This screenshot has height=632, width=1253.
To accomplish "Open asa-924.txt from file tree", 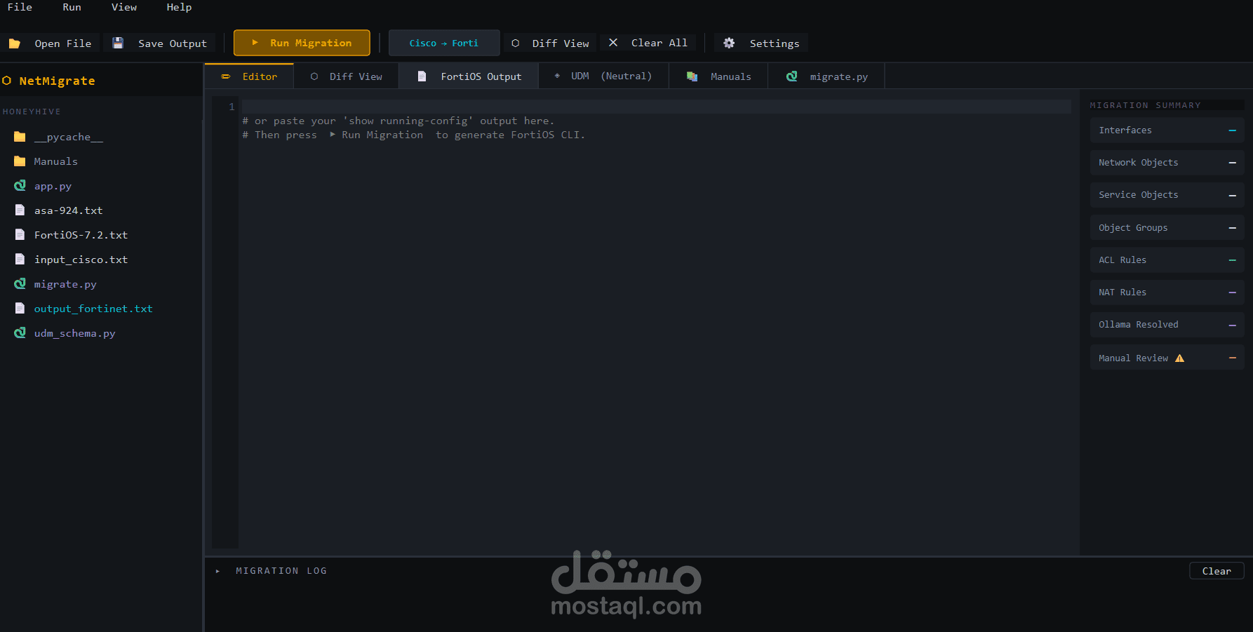I will click(69, 210).
